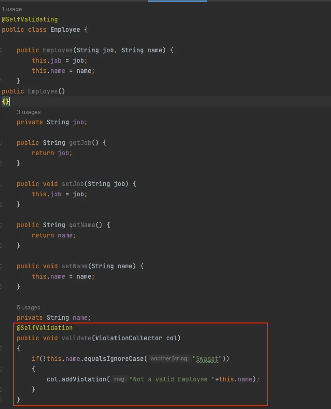
Task: Click the ViolationCollector parameter type
Action: point(129,338)
